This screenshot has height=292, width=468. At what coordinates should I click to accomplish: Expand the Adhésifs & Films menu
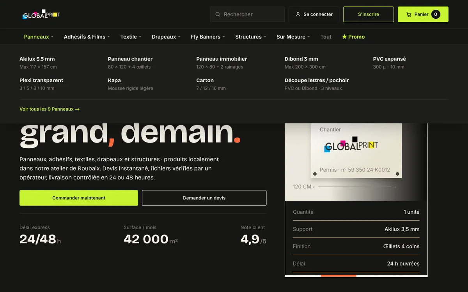(x=87, y=37)
